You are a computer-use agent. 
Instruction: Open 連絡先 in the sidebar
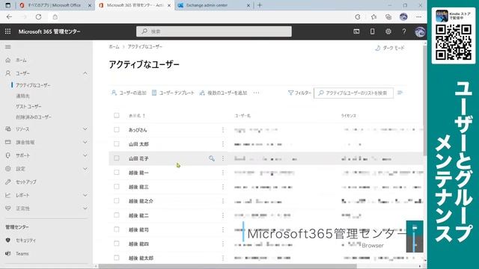tap(23, 96)
